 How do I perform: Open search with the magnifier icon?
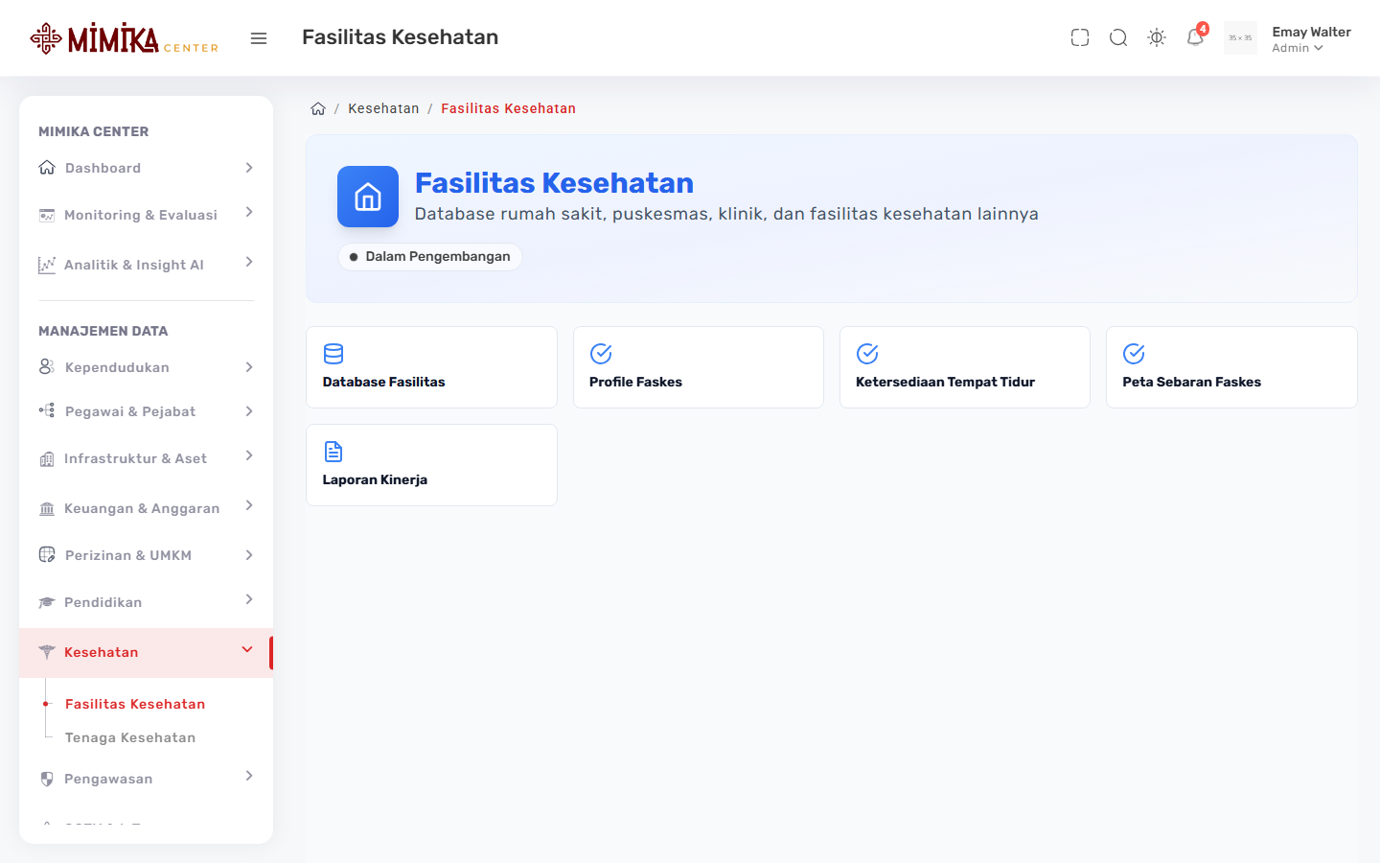1118,37
